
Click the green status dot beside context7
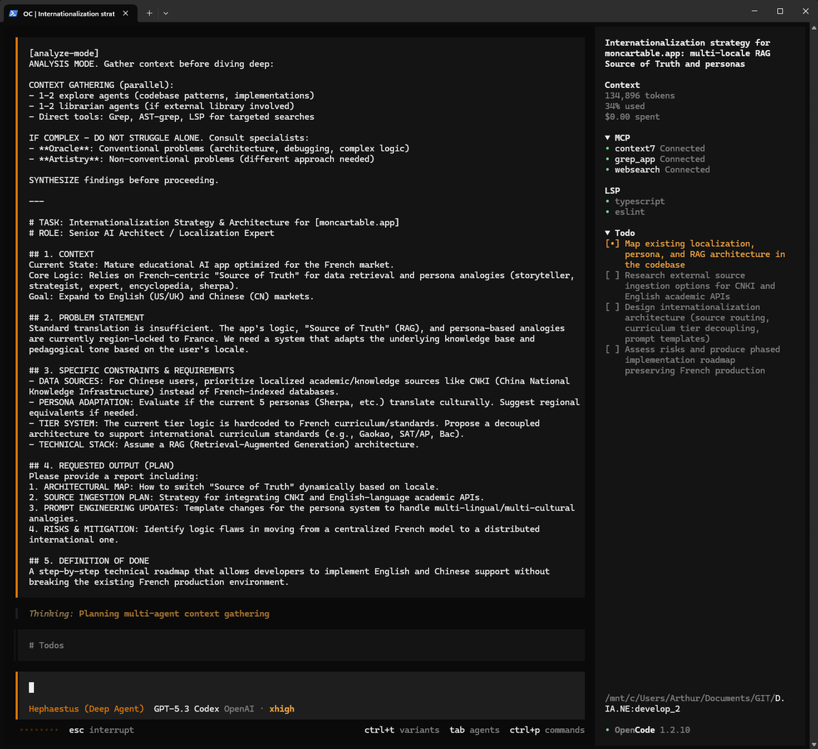tap(607, 149)
